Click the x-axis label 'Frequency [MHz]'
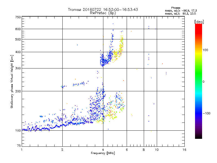Viewport: 217px width, 163px height. point(103,153)
